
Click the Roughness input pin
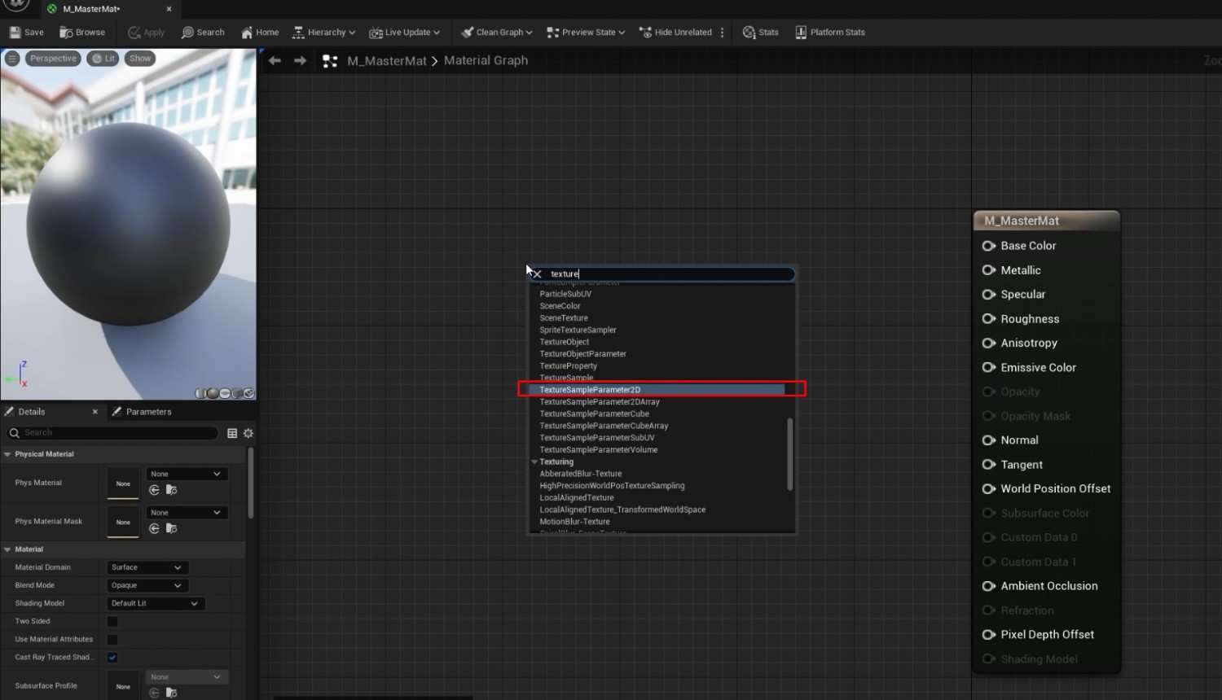tap(989, 319)
